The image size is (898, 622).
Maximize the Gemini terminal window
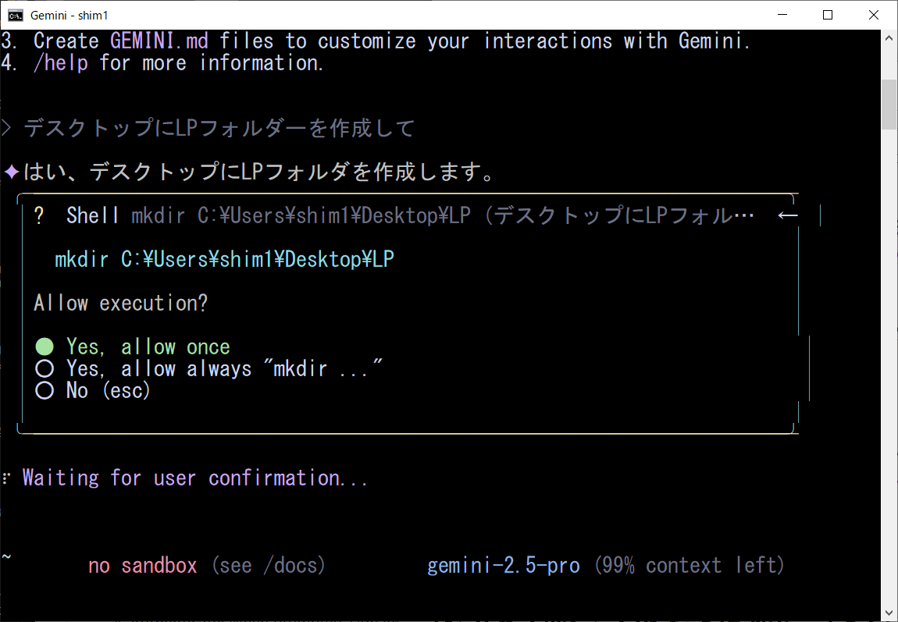point(828,15)
